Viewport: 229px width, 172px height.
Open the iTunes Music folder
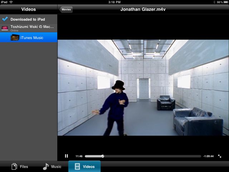[x=29, y=37]
